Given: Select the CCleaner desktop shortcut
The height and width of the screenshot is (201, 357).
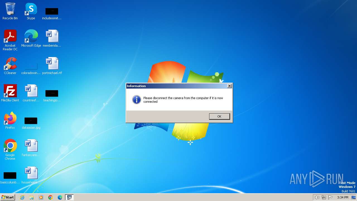Looking at the screenshot, I should 10,66.
